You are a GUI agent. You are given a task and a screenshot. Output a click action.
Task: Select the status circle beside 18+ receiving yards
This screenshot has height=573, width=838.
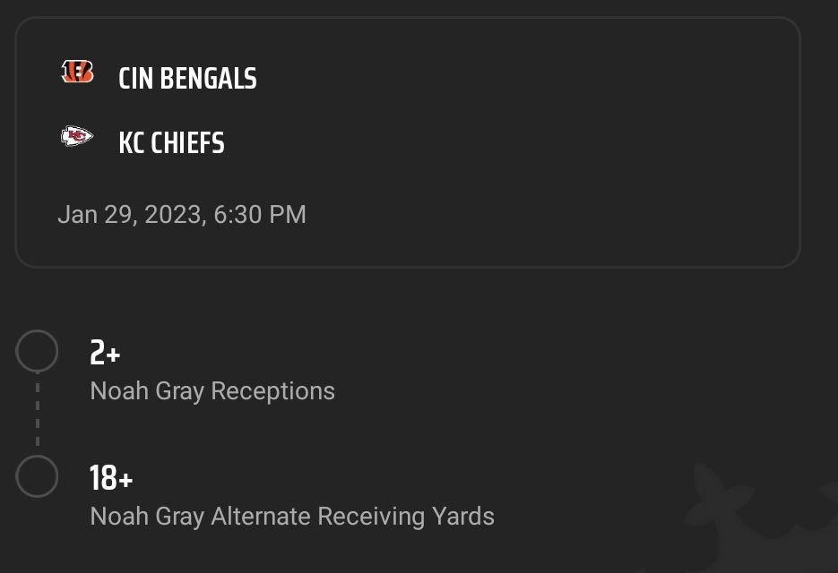(37, 476)
